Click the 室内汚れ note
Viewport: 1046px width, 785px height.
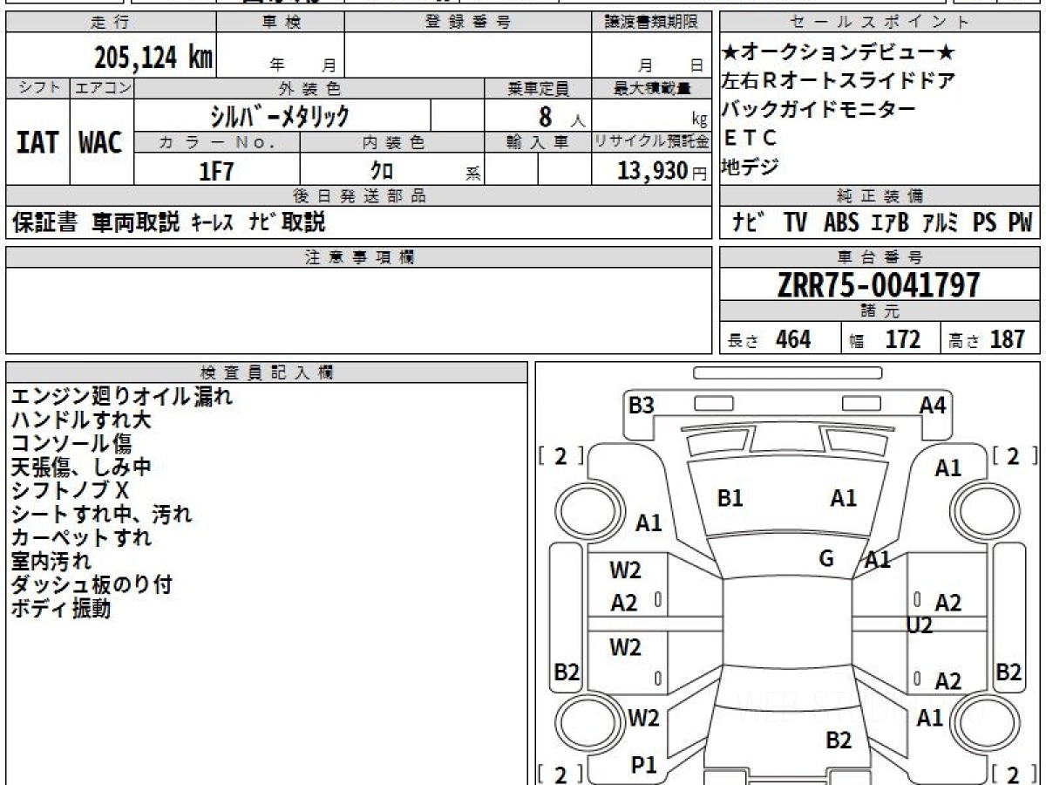point(51,561)
